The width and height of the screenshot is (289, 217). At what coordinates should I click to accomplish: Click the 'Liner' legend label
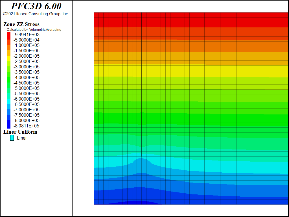(22, 138)
